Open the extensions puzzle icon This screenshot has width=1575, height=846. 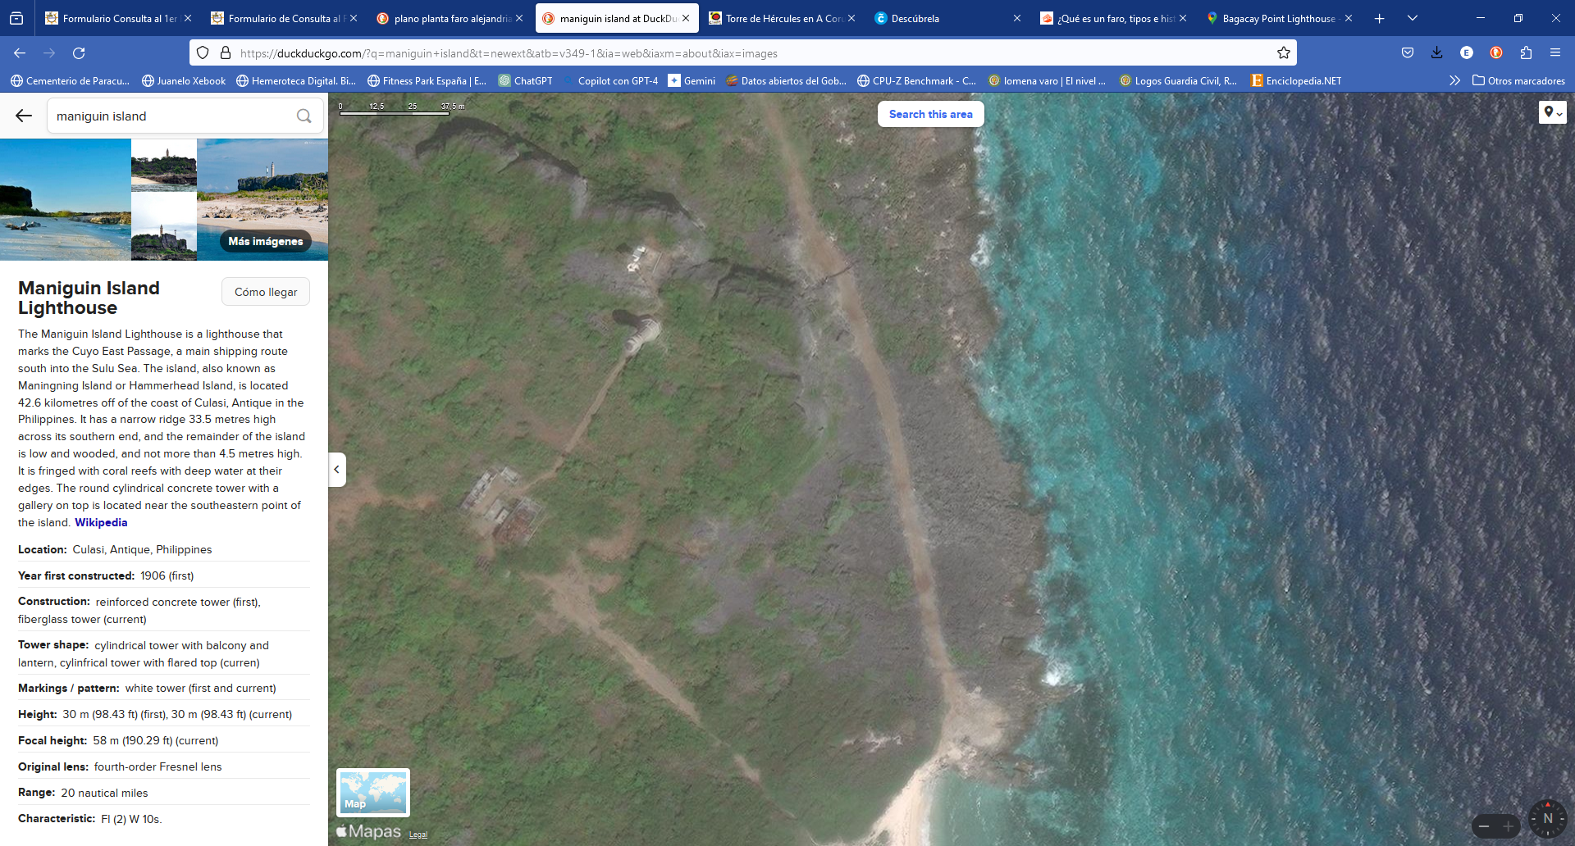click(x=1525, y=53)
